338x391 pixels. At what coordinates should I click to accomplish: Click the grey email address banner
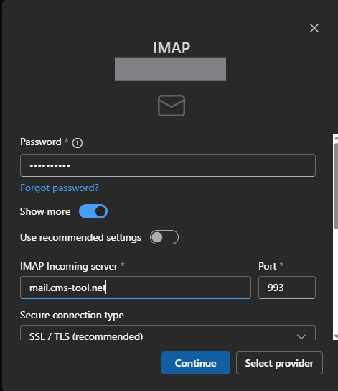(x=170, y=70)
